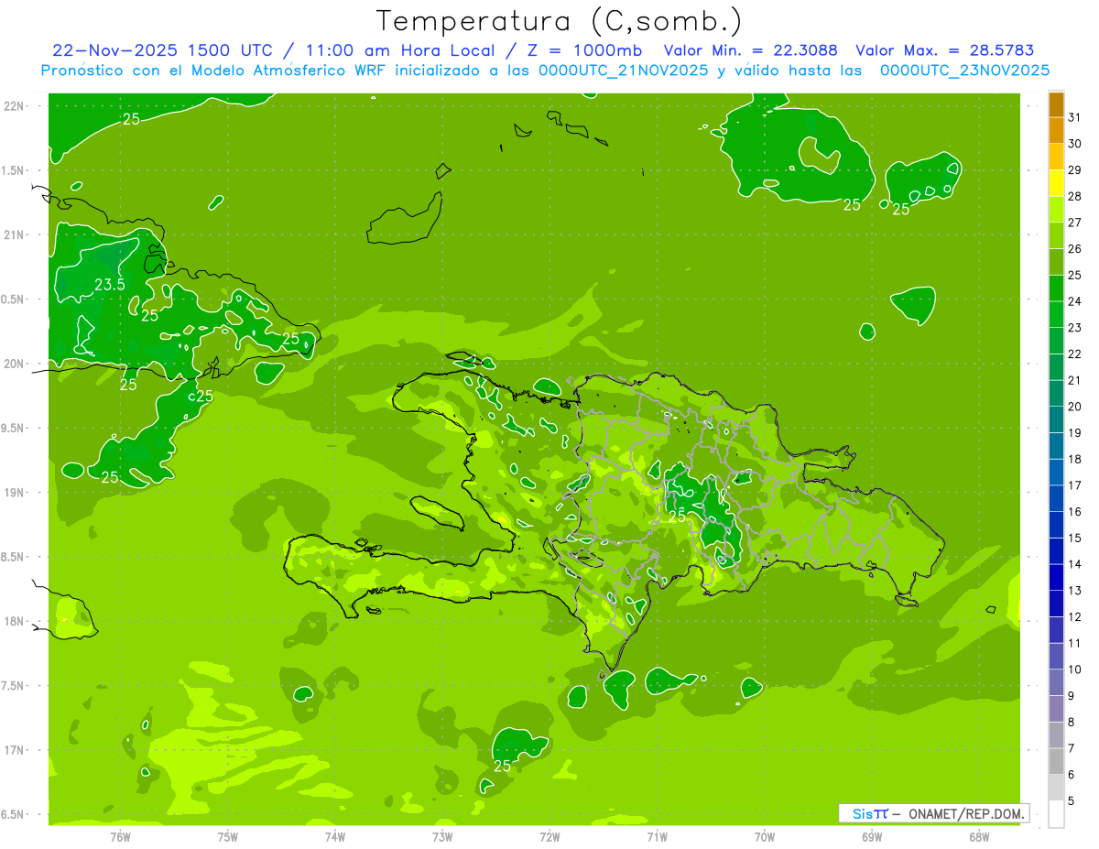Screen dimensions: 1099x849
Task: Click the "20" label on the color scale
Action: click(1075, 407)
